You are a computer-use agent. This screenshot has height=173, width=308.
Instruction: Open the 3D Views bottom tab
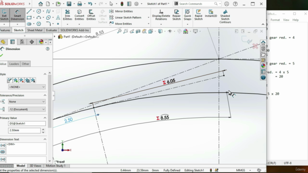pos(35,166)
